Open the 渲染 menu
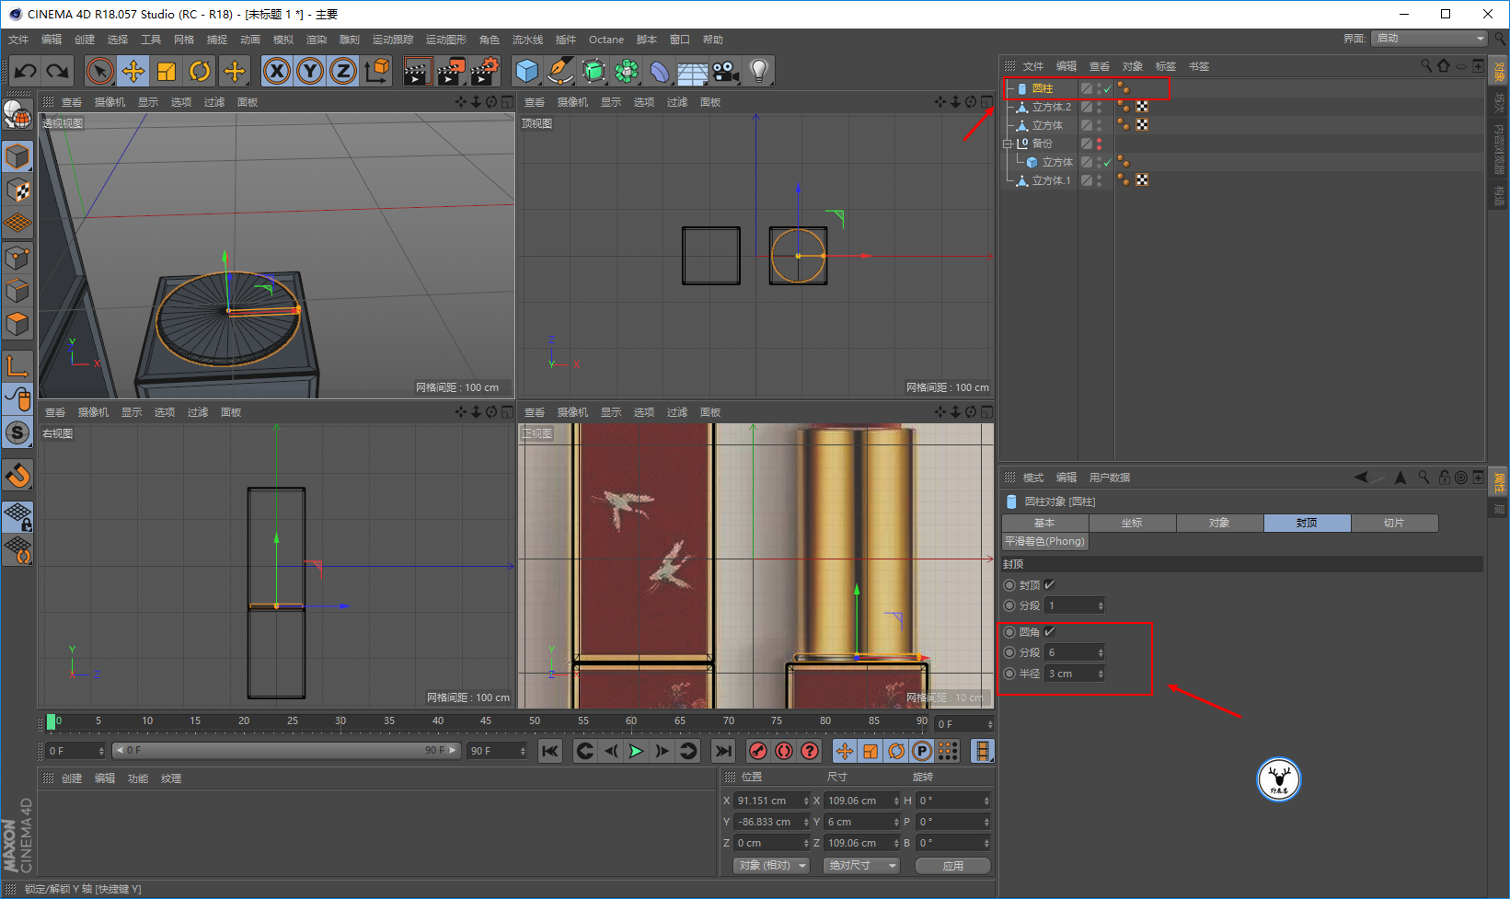This screenshot has height=899, width=1510. (x=317, y=40)
